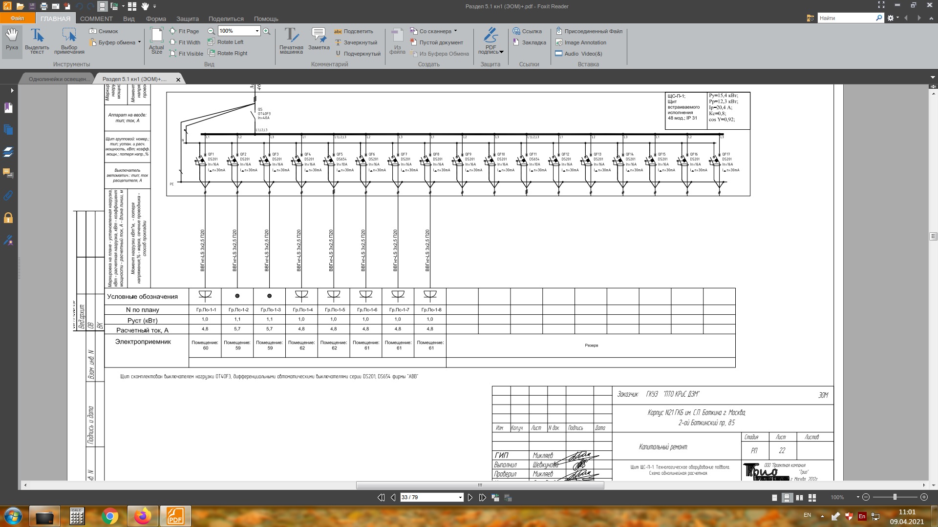Click the zoom in magnifier icon
Viewport: 938px width, 527px height.
266,31
